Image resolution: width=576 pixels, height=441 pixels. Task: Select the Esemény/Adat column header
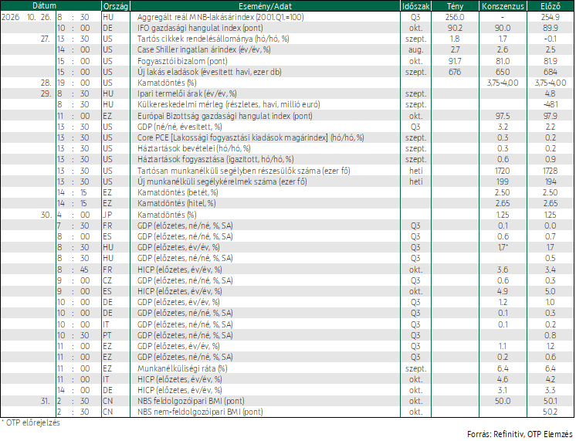265,6
